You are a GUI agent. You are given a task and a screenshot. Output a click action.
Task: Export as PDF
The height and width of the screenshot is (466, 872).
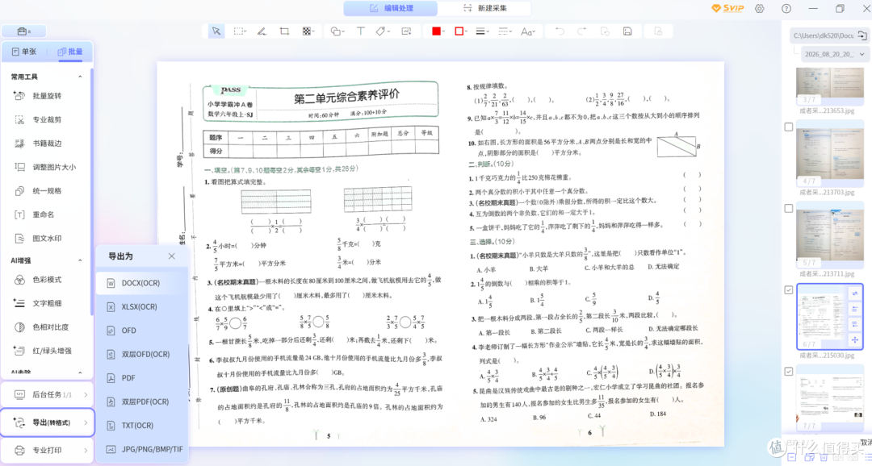tap(141, 377)
